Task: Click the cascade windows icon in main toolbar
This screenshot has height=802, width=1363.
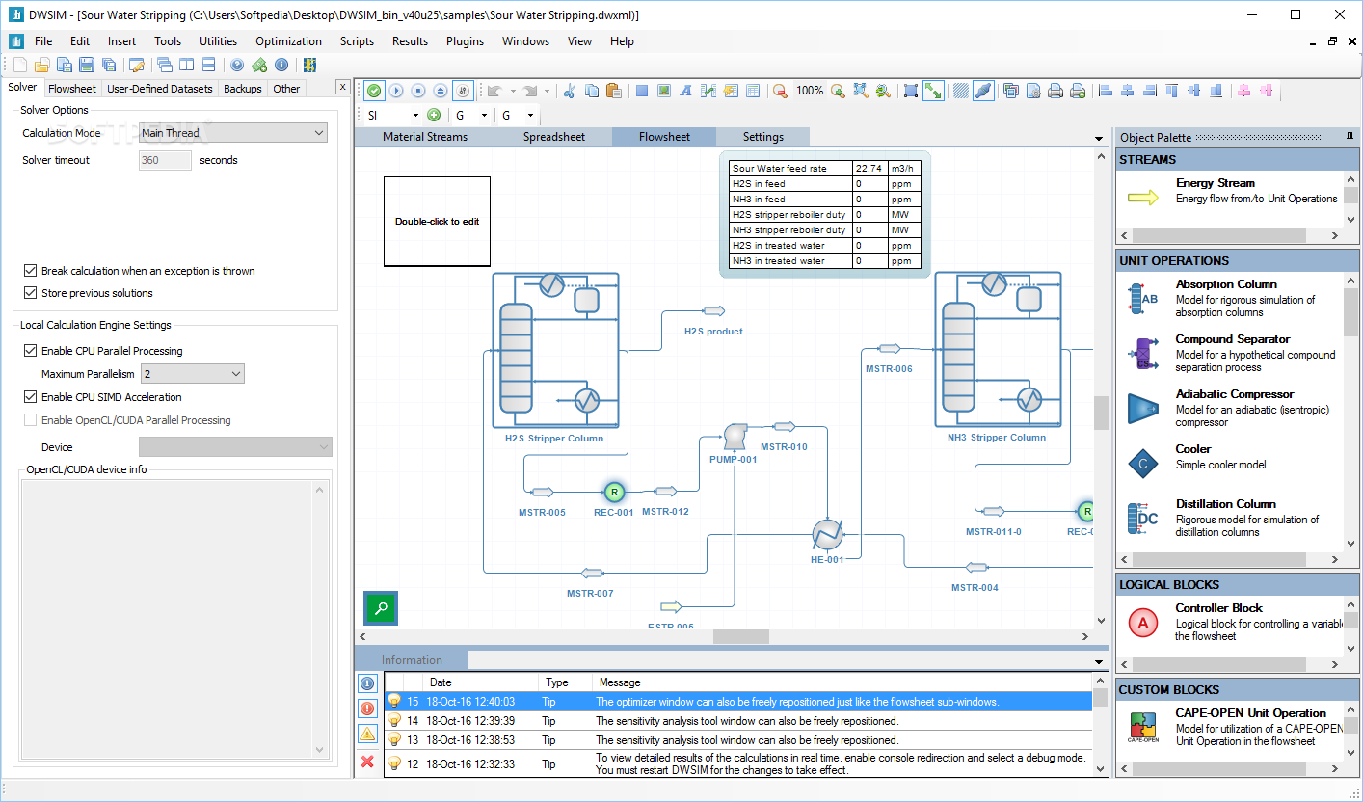Action: click(x=164, y=65)
